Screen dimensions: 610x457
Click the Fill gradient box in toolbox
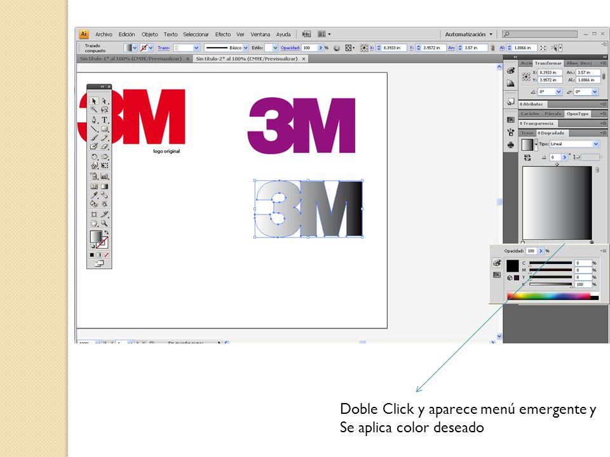click(x=96, y=236)
